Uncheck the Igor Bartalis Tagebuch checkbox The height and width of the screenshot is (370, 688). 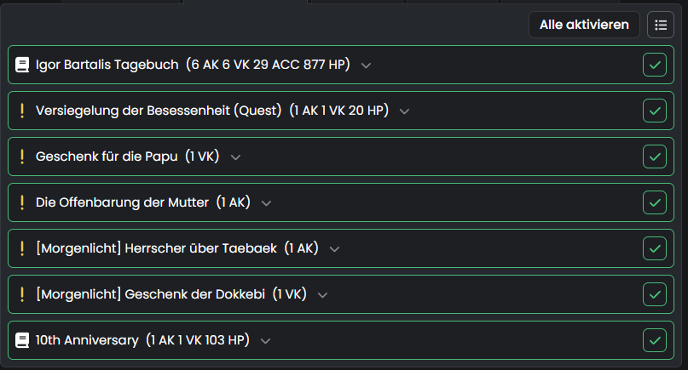654,65
